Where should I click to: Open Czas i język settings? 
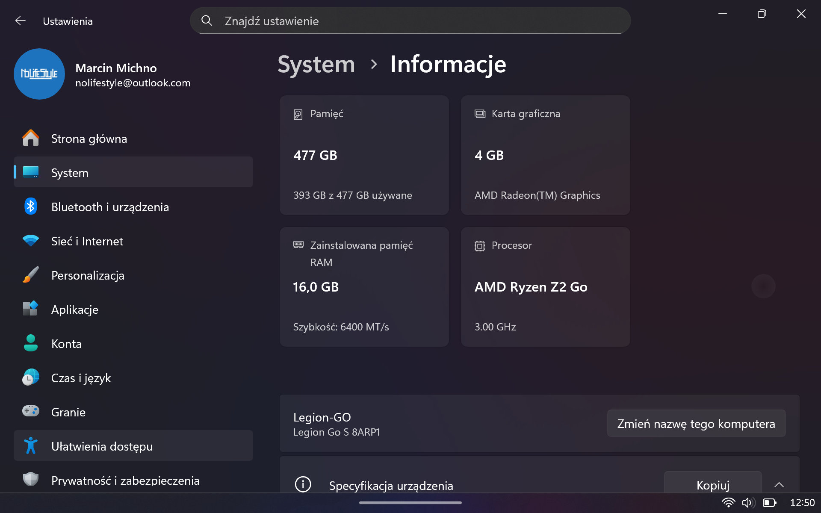[81, 378]
